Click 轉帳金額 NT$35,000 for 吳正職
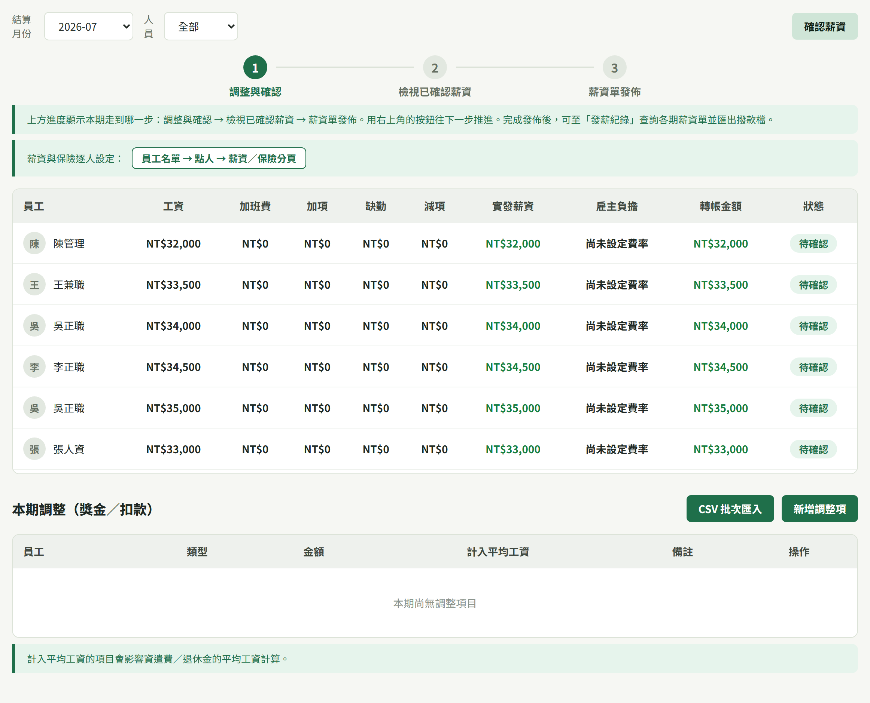 tap(720, 408)
